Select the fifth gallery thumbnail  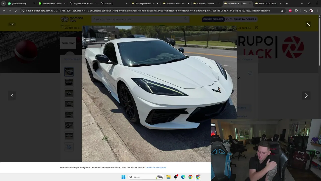click(x=69, y=115)
